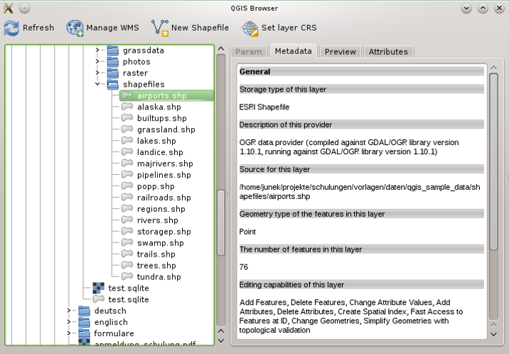Click layer icon beside railroads.shp
The height and width of the screenshot is (354, 509).
point(127,198)
